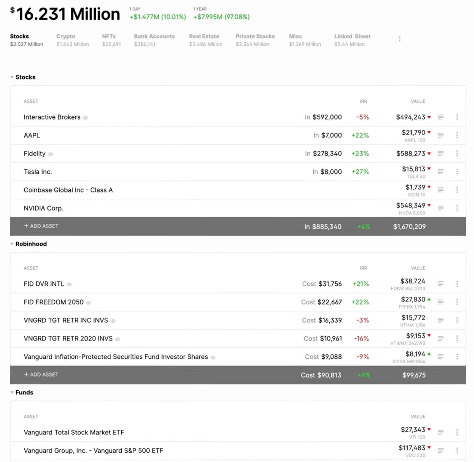This screenshot has height=462, width=474.
Task: Click linked-account icon beside Vanguard Inflation-Protected fund
Action: (x=213, y=357)
